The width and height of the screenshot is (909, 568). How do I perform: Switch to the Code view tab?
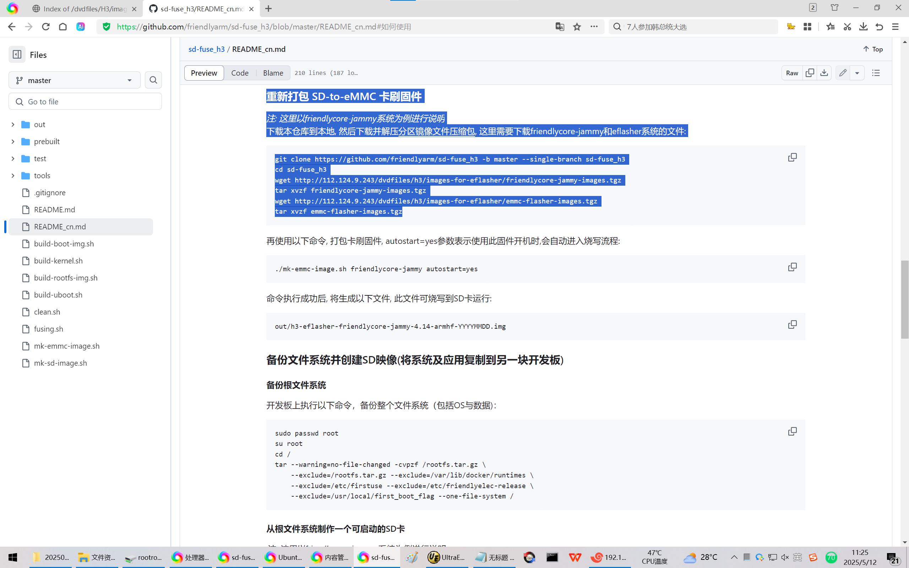point(240,73)
